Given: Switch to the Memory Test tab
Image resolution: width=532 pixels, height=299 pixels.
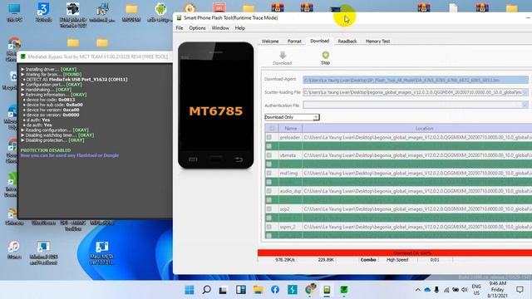Looking at the screenshot, I should [377, 42].
